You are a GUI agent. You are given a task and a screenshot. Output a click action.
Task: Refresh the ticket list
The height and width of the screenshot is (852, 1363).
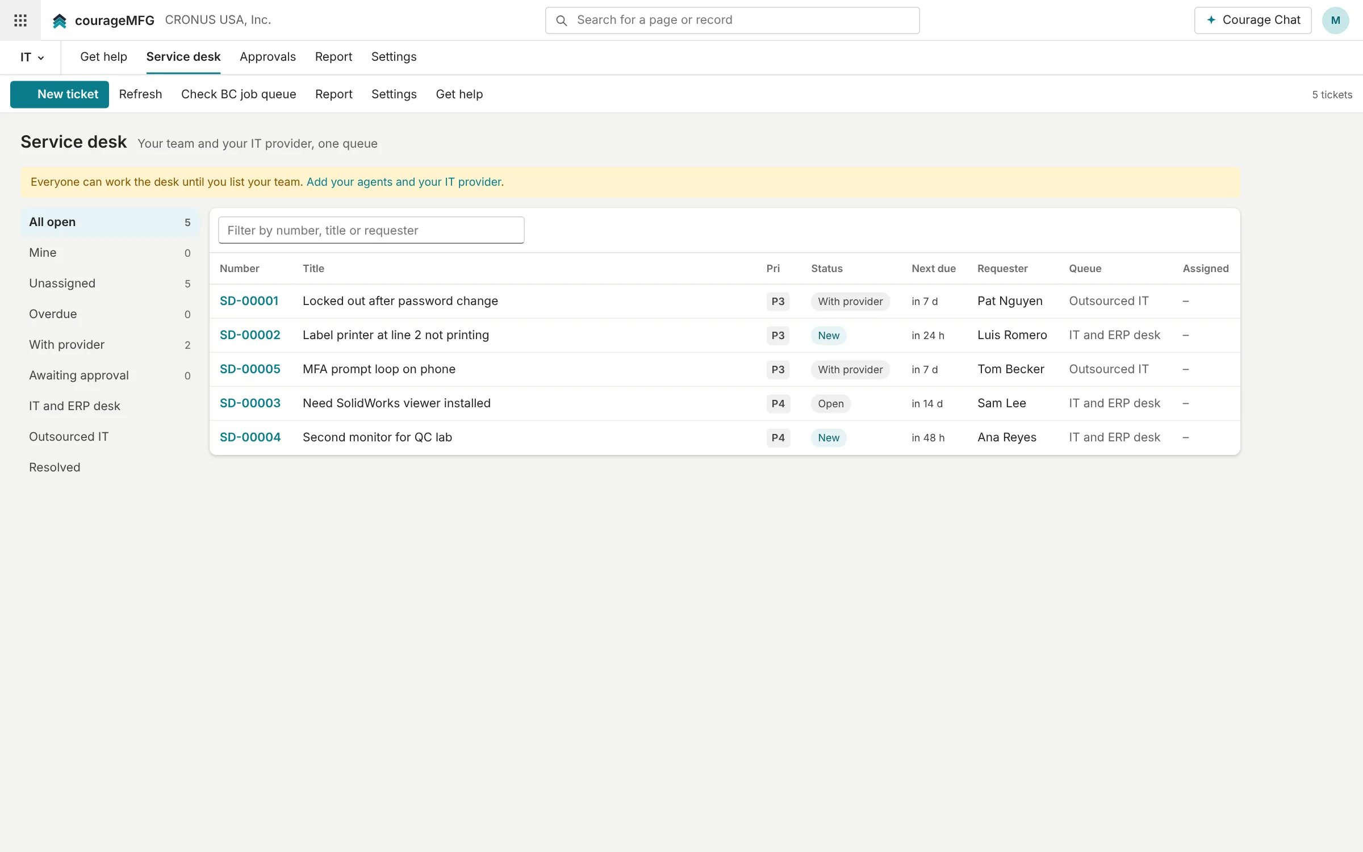pos(140,94)
